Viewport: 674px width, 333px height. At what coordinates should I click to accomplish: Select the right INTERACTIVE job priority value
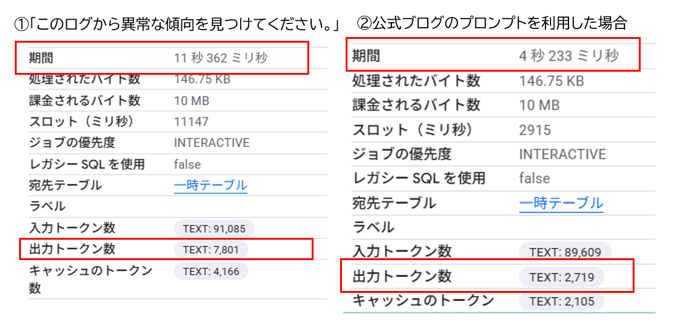[x=563, y=154]
